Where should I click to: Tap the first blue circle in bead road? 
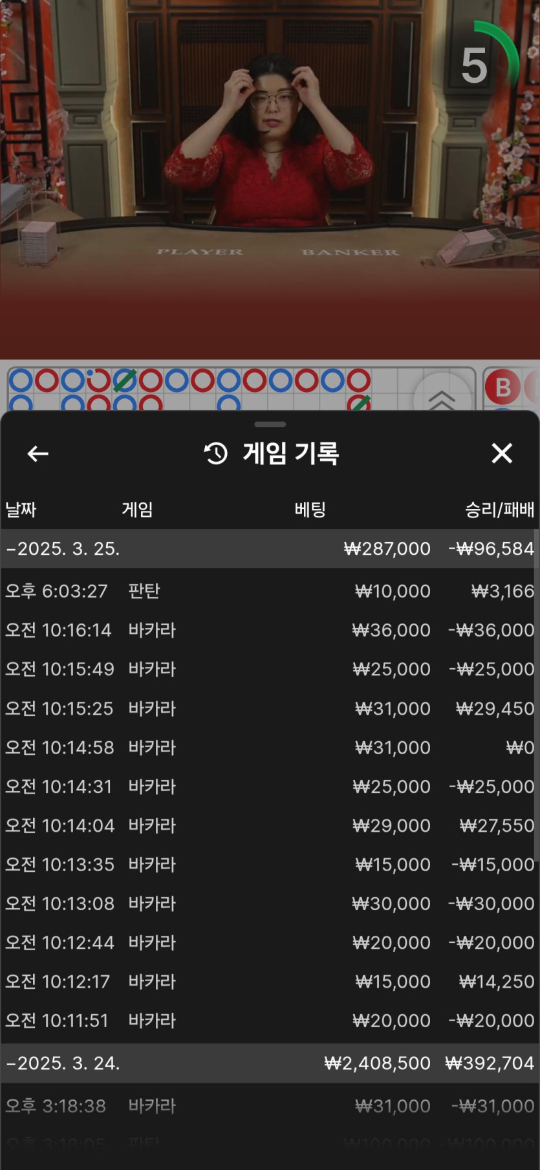(x=21, y=380)
